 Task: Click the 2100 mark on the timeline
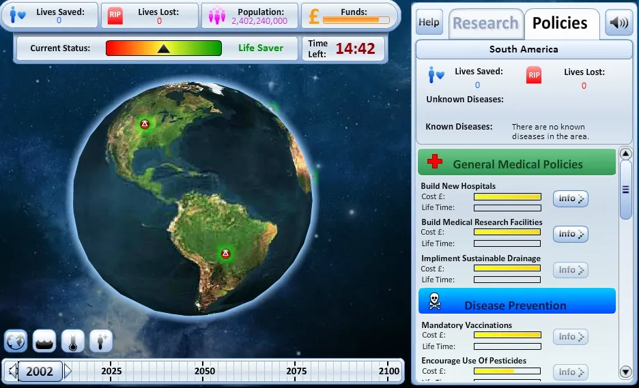point(388,371)
